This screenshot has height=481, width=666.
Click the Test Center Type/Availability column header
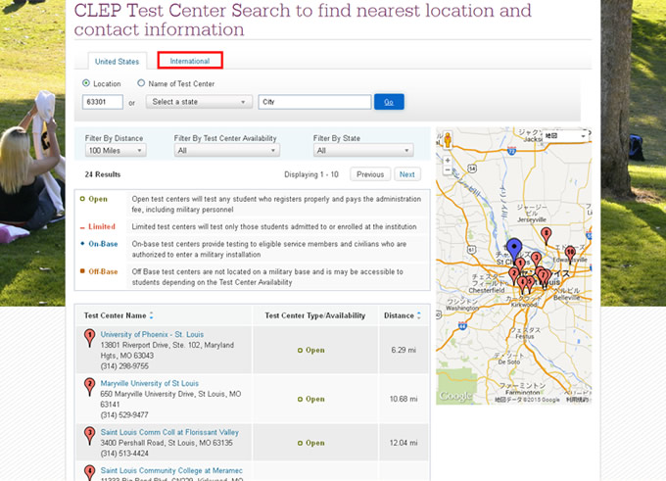(314, 315)
